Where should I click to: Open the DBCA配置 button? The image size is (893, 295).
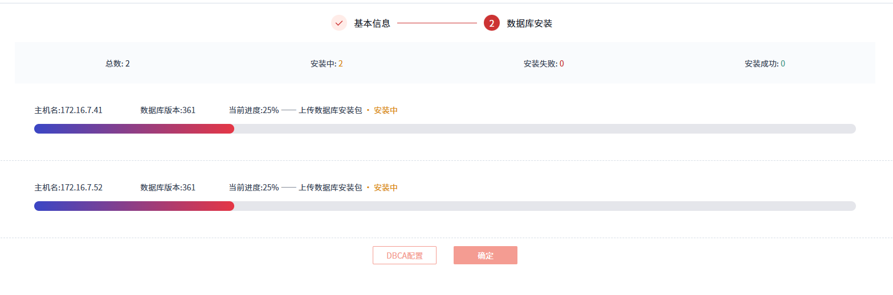pos(405,255)
